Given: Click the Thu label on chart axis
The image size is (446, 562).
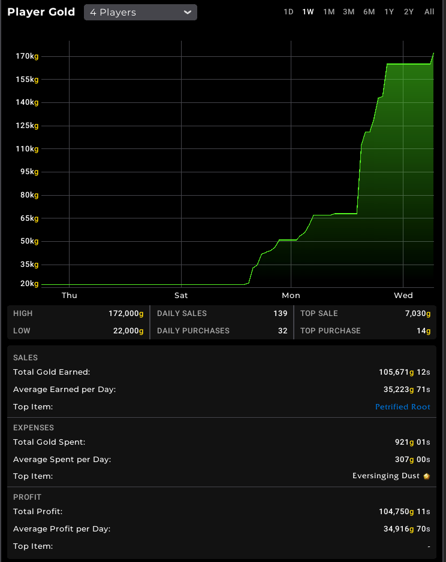Looking at the screenshot, I should 70,295.
